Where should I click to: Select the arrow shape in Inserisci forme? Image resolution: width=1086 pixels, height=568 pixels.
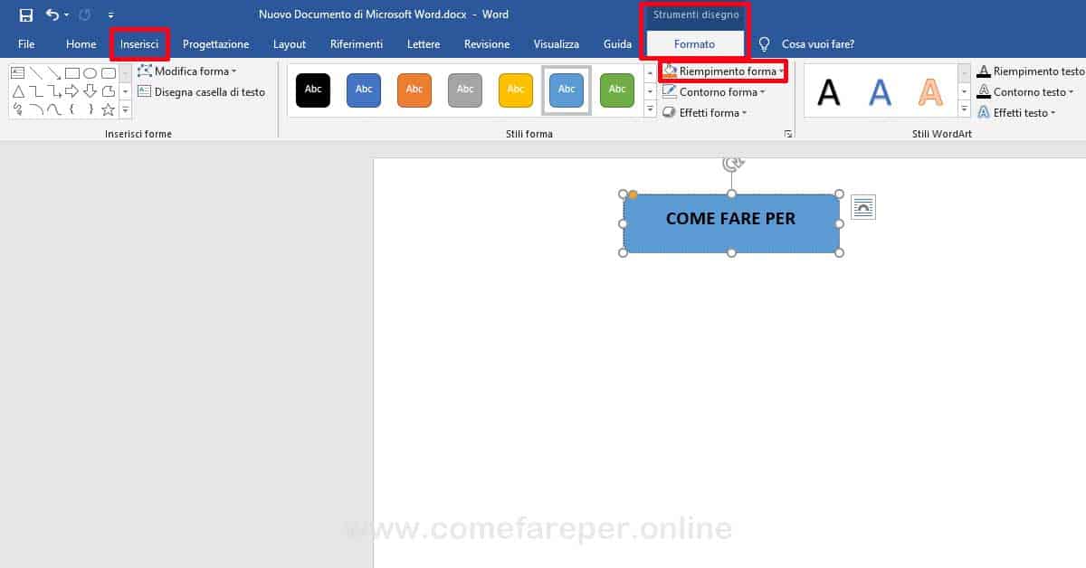point(71,90)
